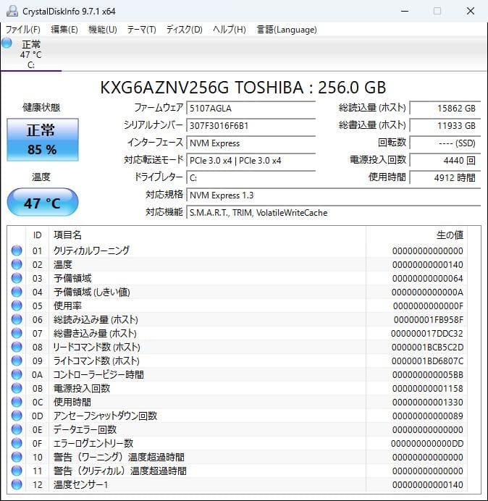Click status orb of ライトコマンド数 row
The width and height of the screenshot is (488, 501).
point(17,361)
